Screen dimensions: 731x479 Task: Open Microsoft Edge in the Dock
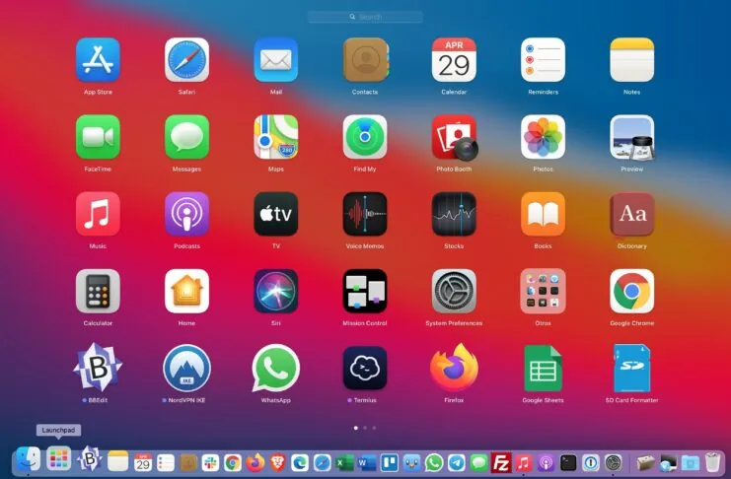300,462
